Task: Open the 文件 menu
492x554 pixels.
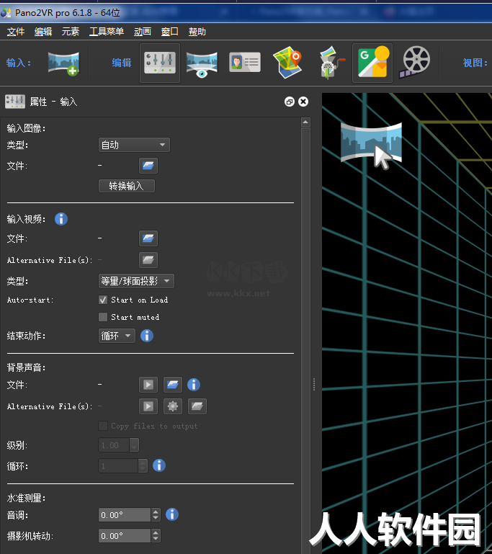Action: 16,32
